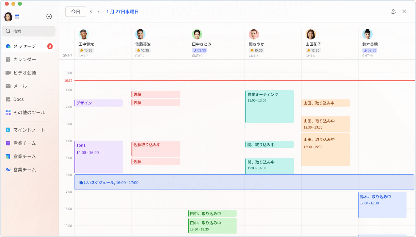Screen dimensions: 416x237
Task: Go to next day with right chevron
Action: 98,12
